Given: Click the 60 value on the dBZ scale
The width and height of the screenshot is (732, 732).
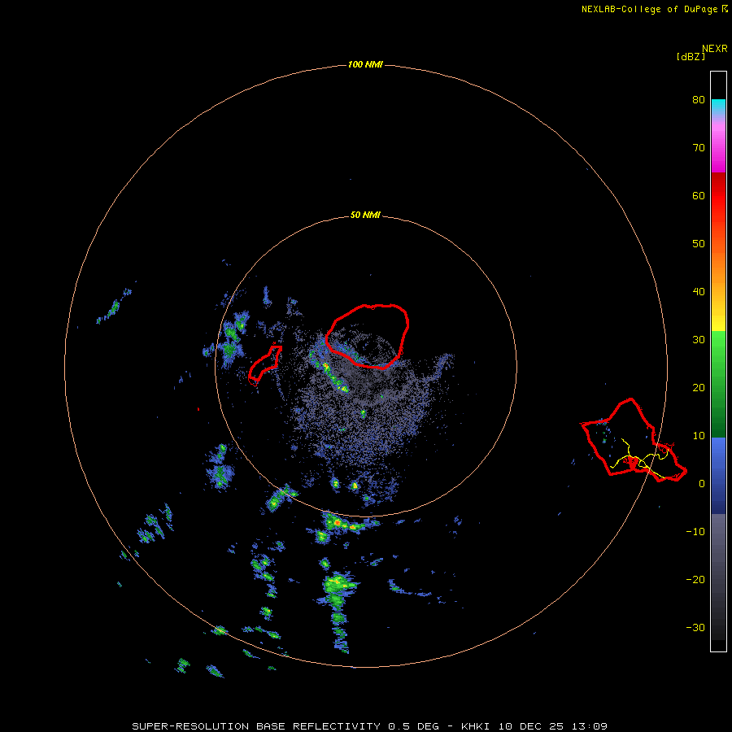Looking at the screenshot, I should [699, 195].
